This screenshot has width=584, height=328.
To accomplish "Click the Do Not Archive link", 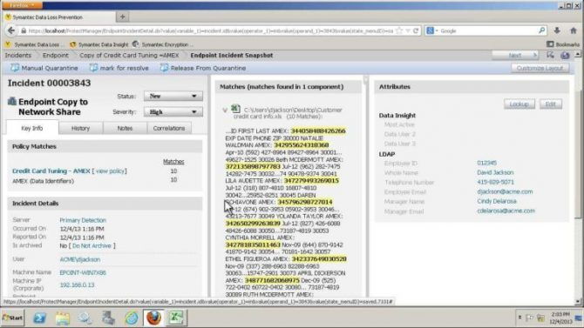I will coord(92,246).
